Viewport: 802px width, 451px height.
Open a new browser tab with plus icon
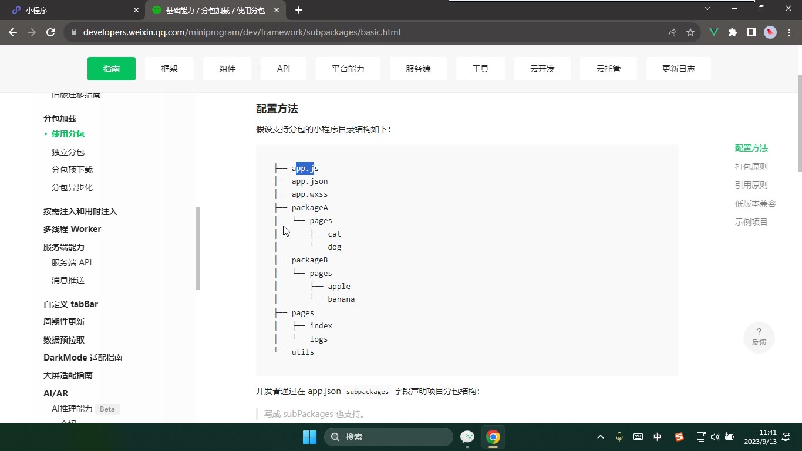pos(299,10)
